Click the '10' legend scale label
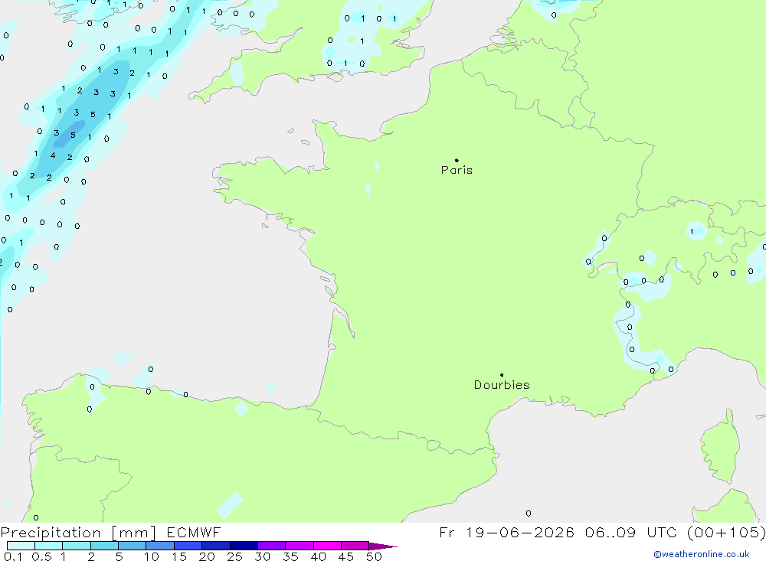 (152, 556)
